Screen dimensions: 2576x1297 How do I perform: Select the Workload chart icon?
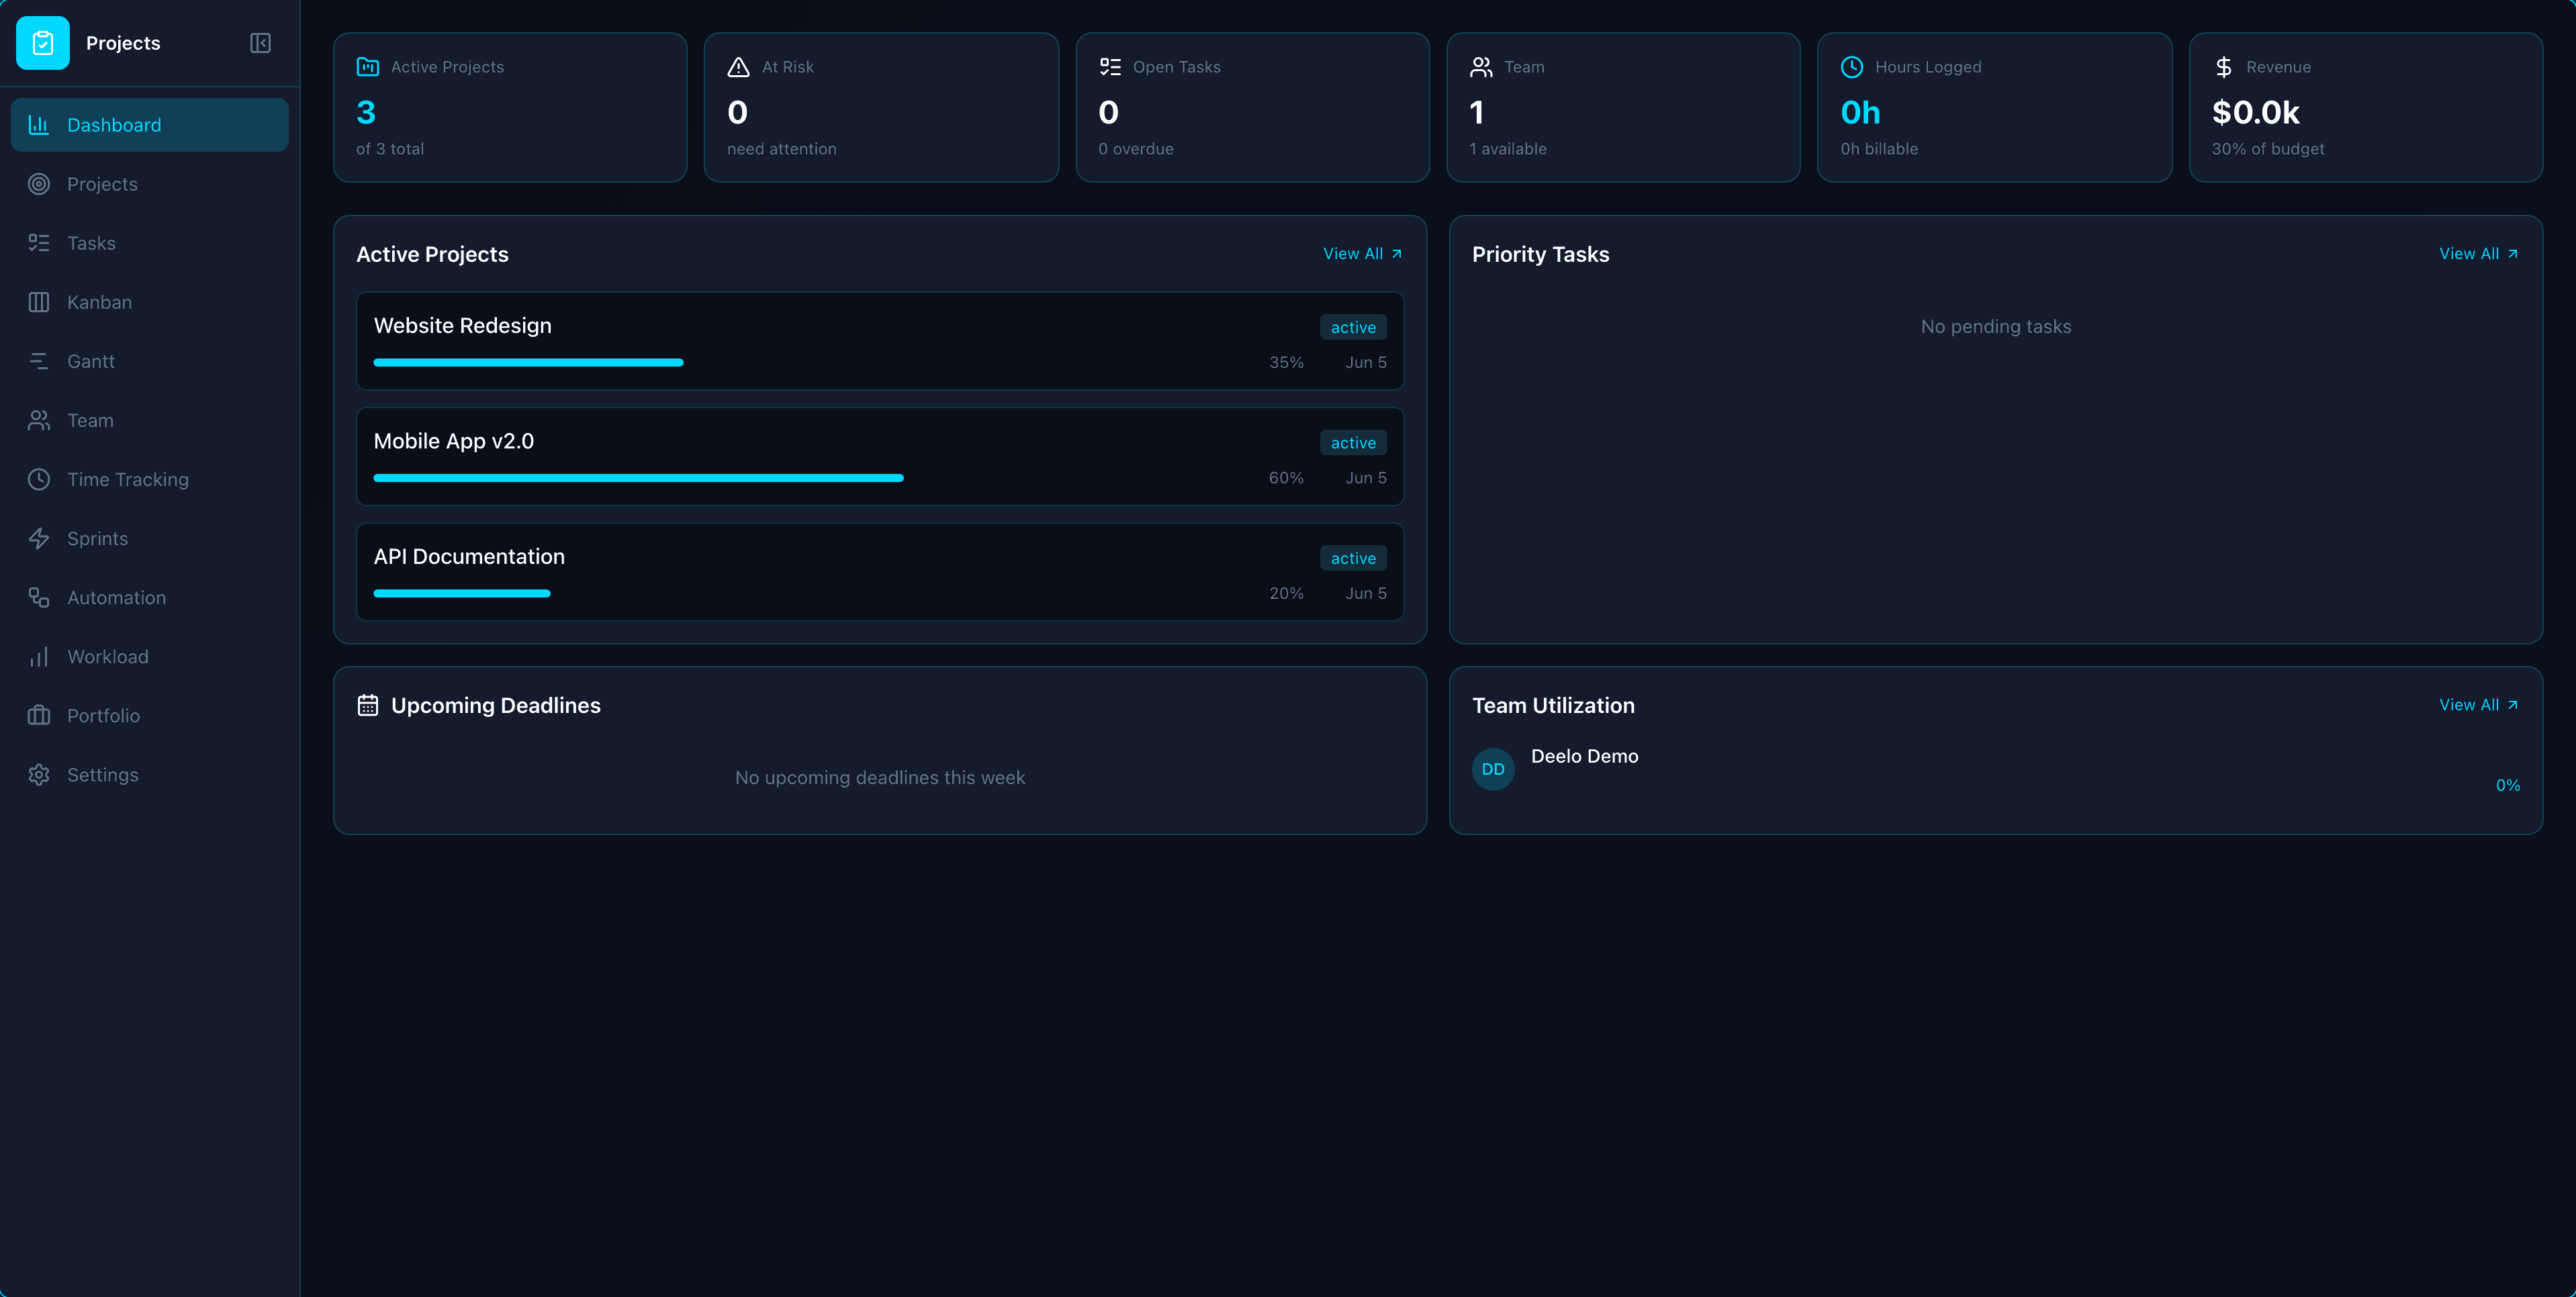[x=39, y=656]
